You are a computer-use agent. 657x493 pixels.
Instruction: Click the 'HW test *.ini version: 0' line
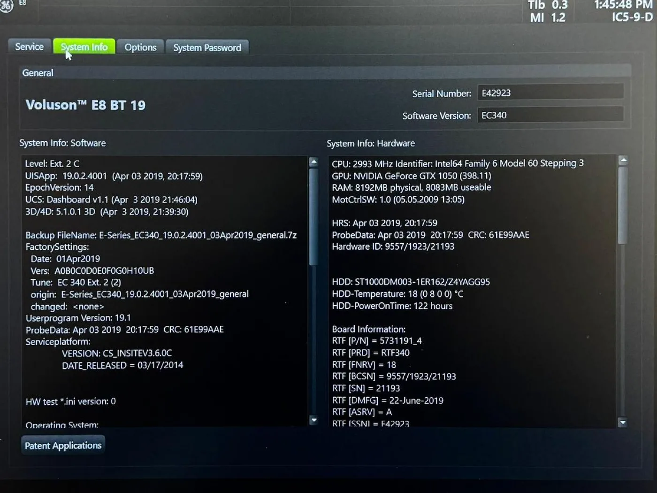point(71,401)
